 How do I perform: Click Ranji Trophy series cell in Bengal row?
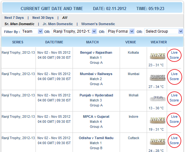[18, 52]
